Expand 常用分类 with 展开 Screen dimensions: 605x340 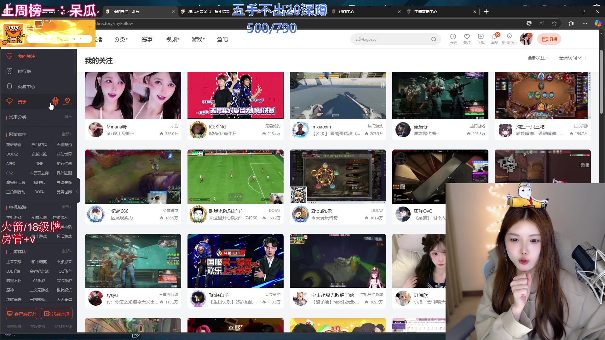[x=68, y=117]
